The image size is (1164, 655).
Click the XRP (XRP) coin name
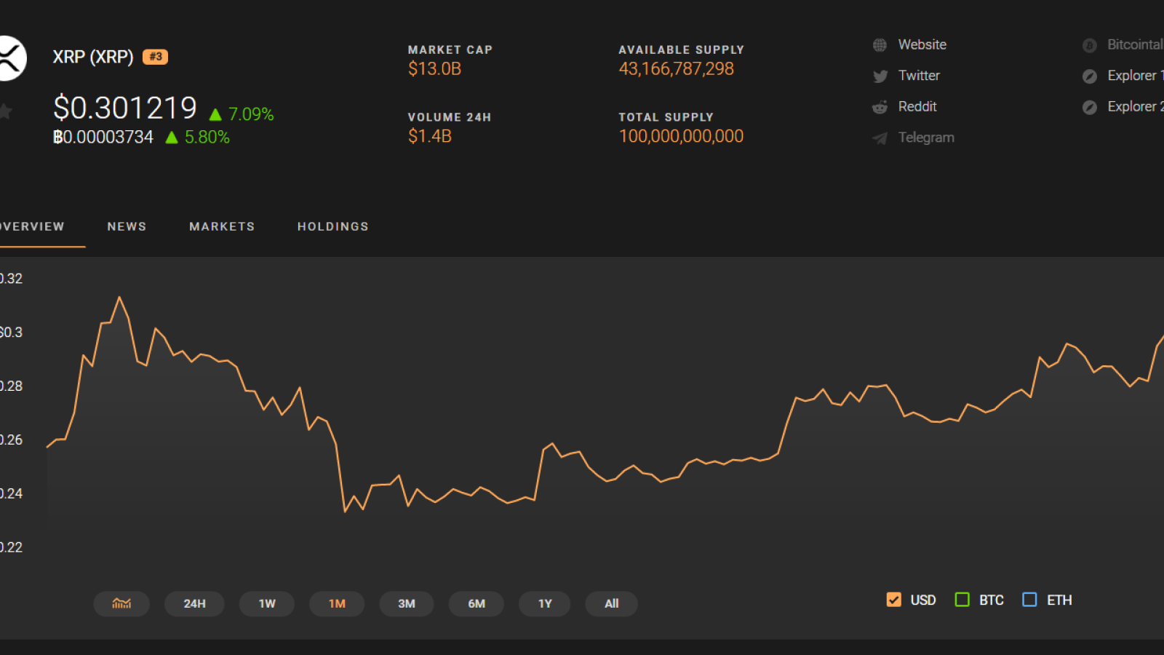(93, 57)
